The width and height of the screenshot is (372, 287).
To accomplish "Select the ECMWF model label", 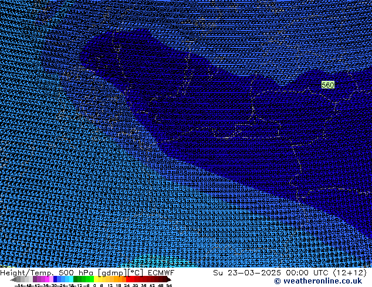I will pos(161,273).
